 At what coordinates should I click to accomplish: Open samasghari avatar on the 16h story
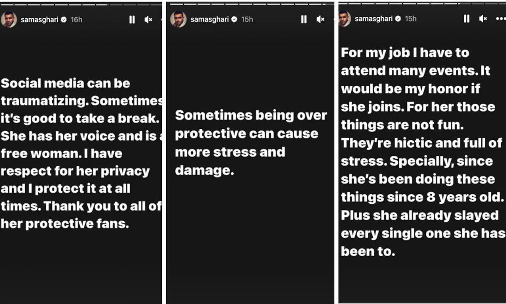point(8,19)
